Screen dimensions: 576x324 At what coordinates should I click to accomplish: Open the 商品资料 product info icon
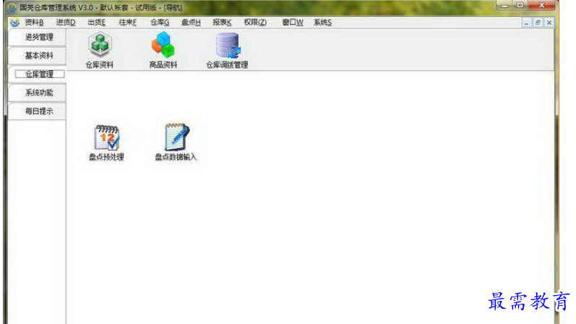coord(163,50)
